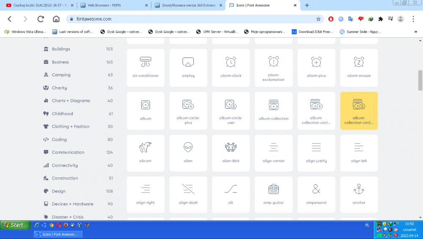
Task: Pick the ampersand icon card
Action: pos(316,195)
